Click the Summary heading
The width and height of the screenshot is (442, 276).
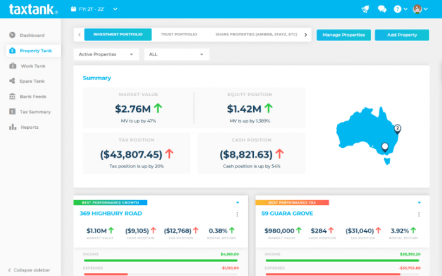tap(97, 78)
